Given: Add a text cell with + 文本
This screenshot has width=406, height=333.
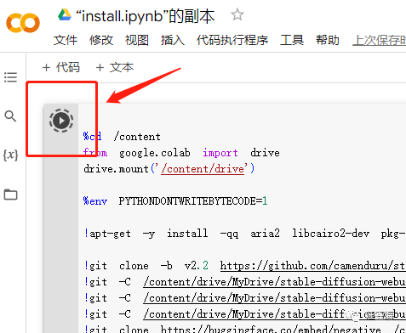Looking at the screenshot, I should point(115,67).
